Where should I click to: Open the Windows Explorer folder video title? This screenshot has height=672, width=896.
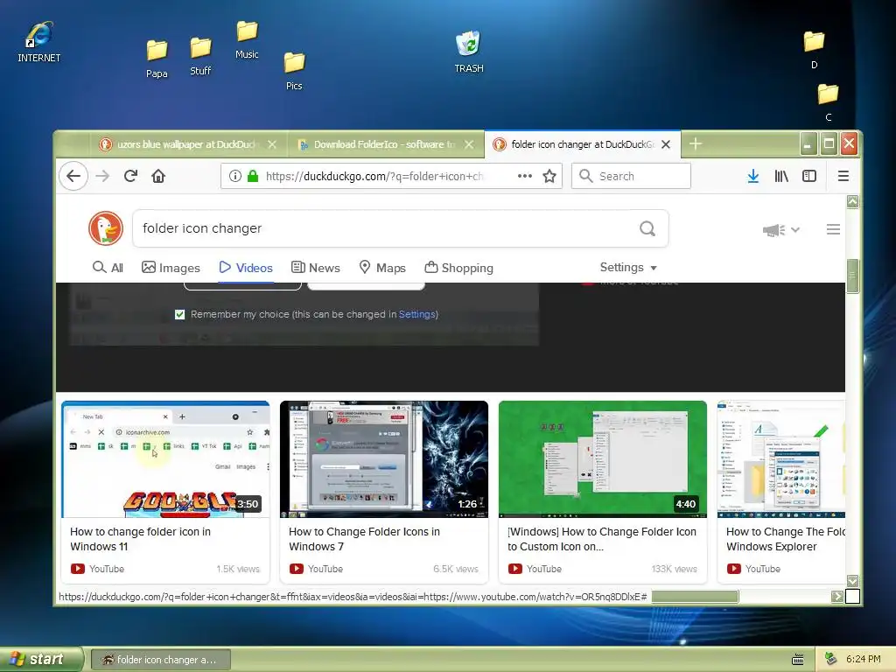click(785, 539)
